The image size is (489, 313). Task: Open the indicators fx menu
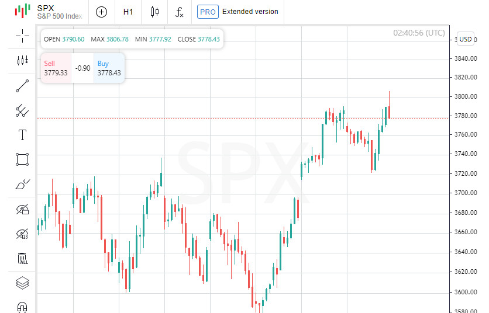[x=180, y=12]
